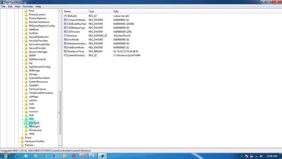Click the REG_EXPAND_SZ type cell

(x=98, y=36)
